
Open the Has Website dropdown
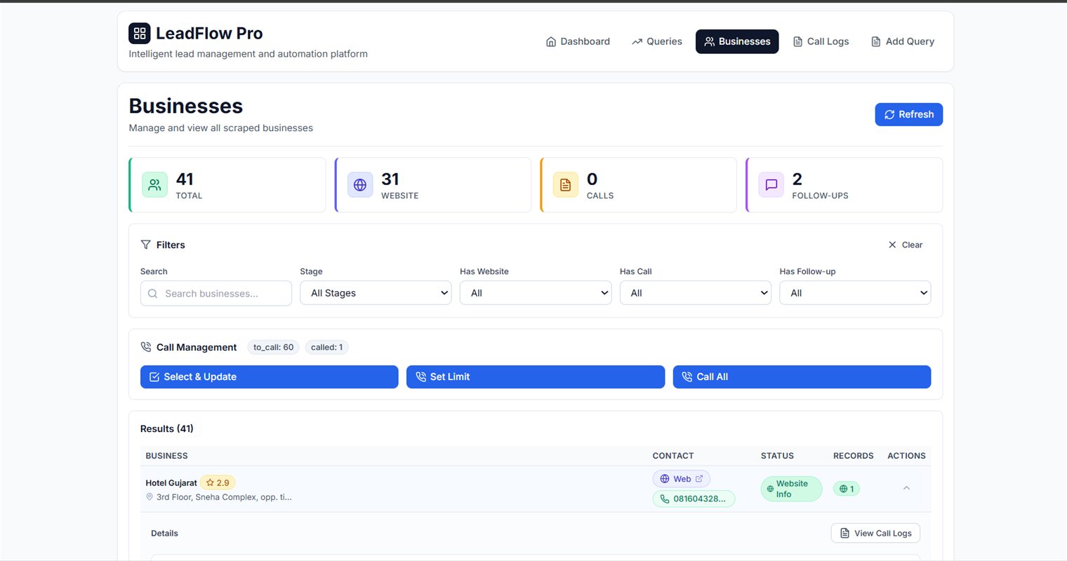click(536, 293)
